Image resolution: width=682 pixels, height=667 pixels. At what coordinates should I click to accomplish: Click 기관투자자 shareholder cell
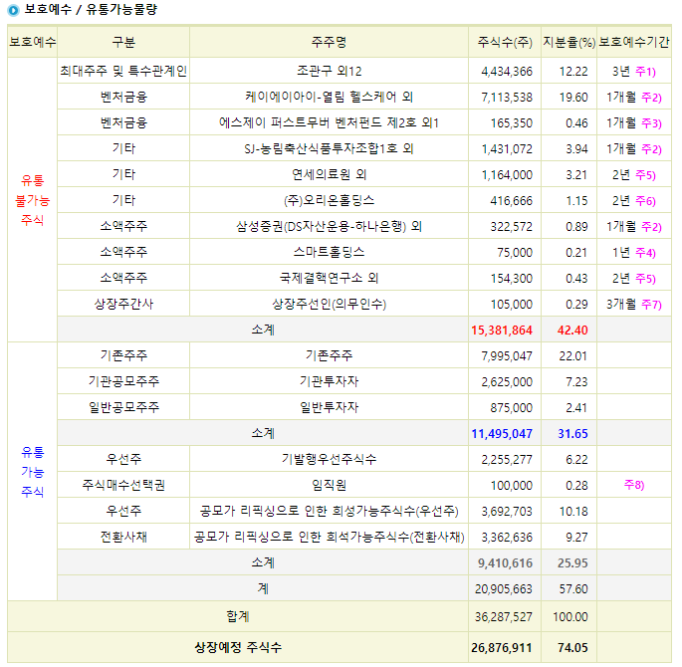pyautogui.click(x=330, y=381)
